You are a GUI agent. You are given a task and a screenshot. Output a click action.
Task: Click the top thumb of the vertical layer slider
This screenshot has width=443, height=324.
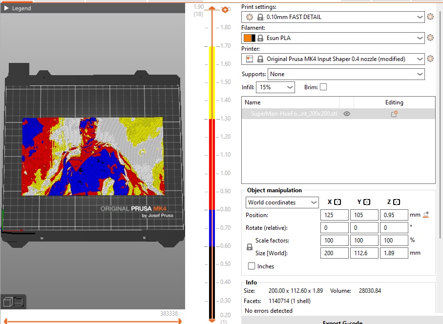click(212, 8)
